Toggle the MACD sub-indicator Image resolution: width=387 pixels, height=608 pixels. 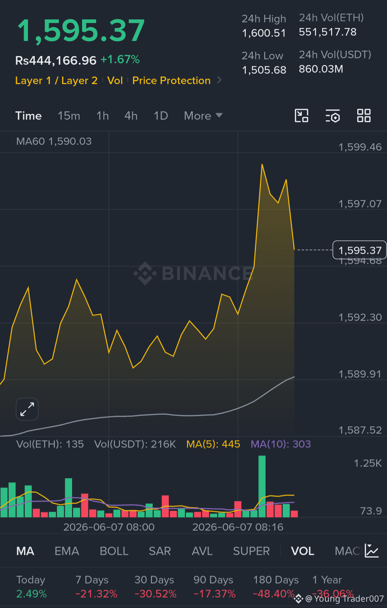348,551
